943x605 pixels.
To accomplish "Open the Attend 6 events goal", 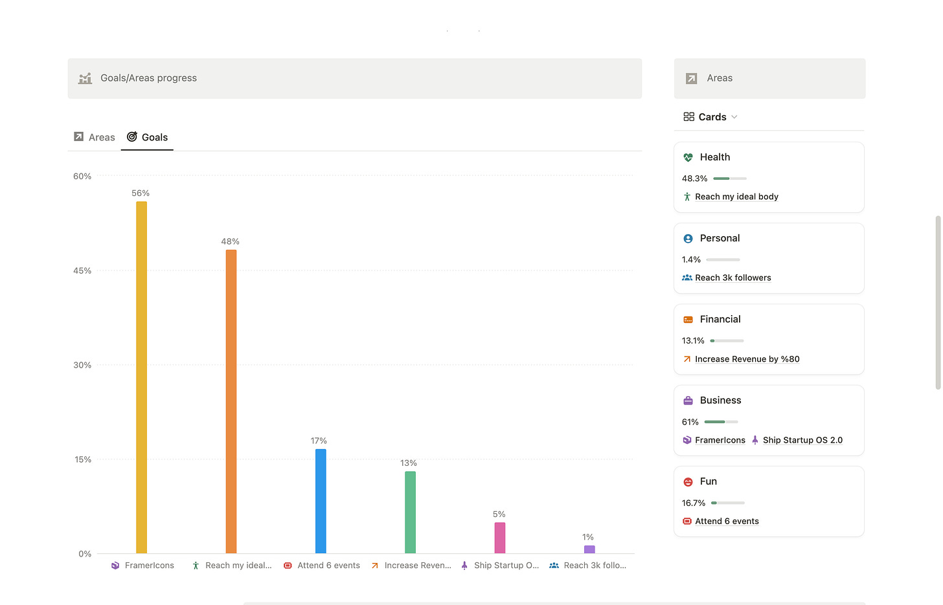I will pyautogui.click(x=727, y=521).
